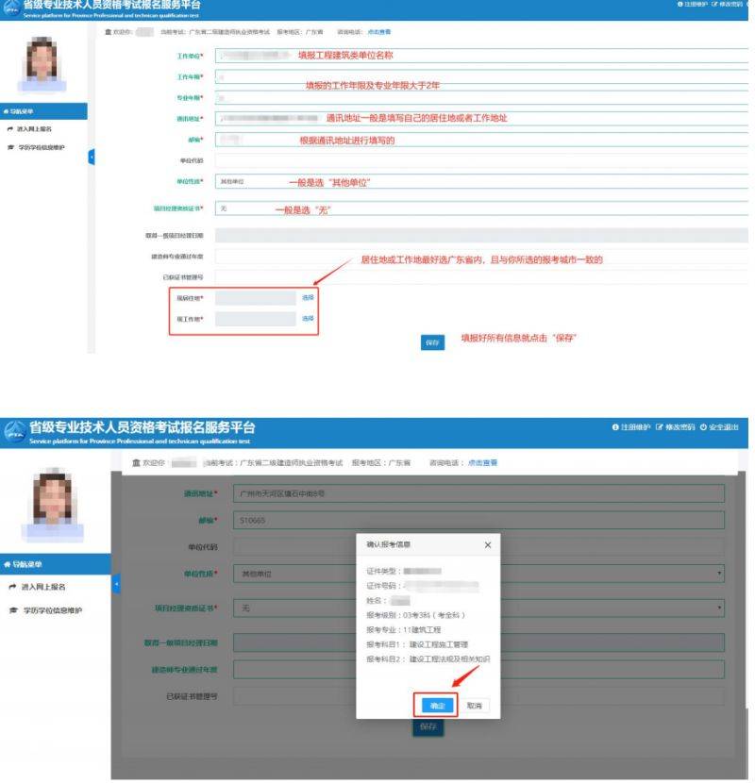This screenshot has width=755, height=783.
Task: Cancel the dialog with 取消
Action: click(x=474, y=706)
